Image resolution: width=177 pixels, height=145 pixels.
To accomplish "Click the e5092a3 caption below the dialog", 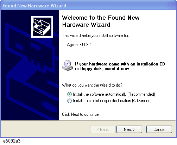I will point(12,141).
